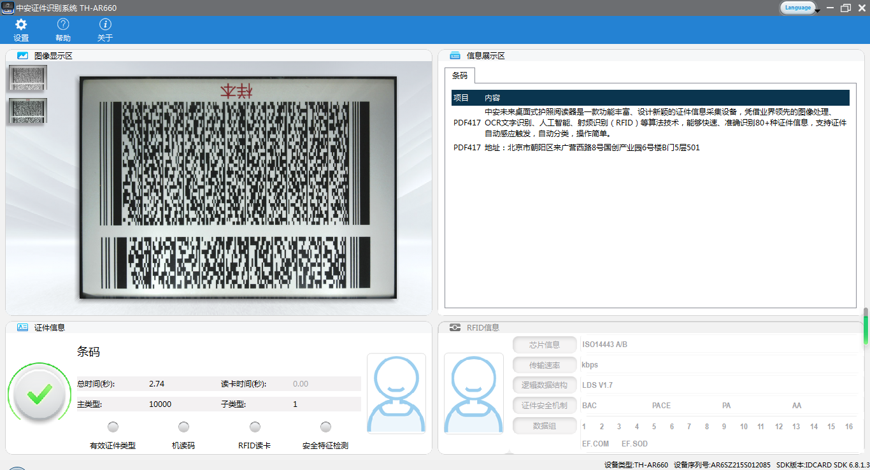Click the PACE security label
Image resolution: width=870 pixels, height=470 pixels.
(x=661, y=406)
